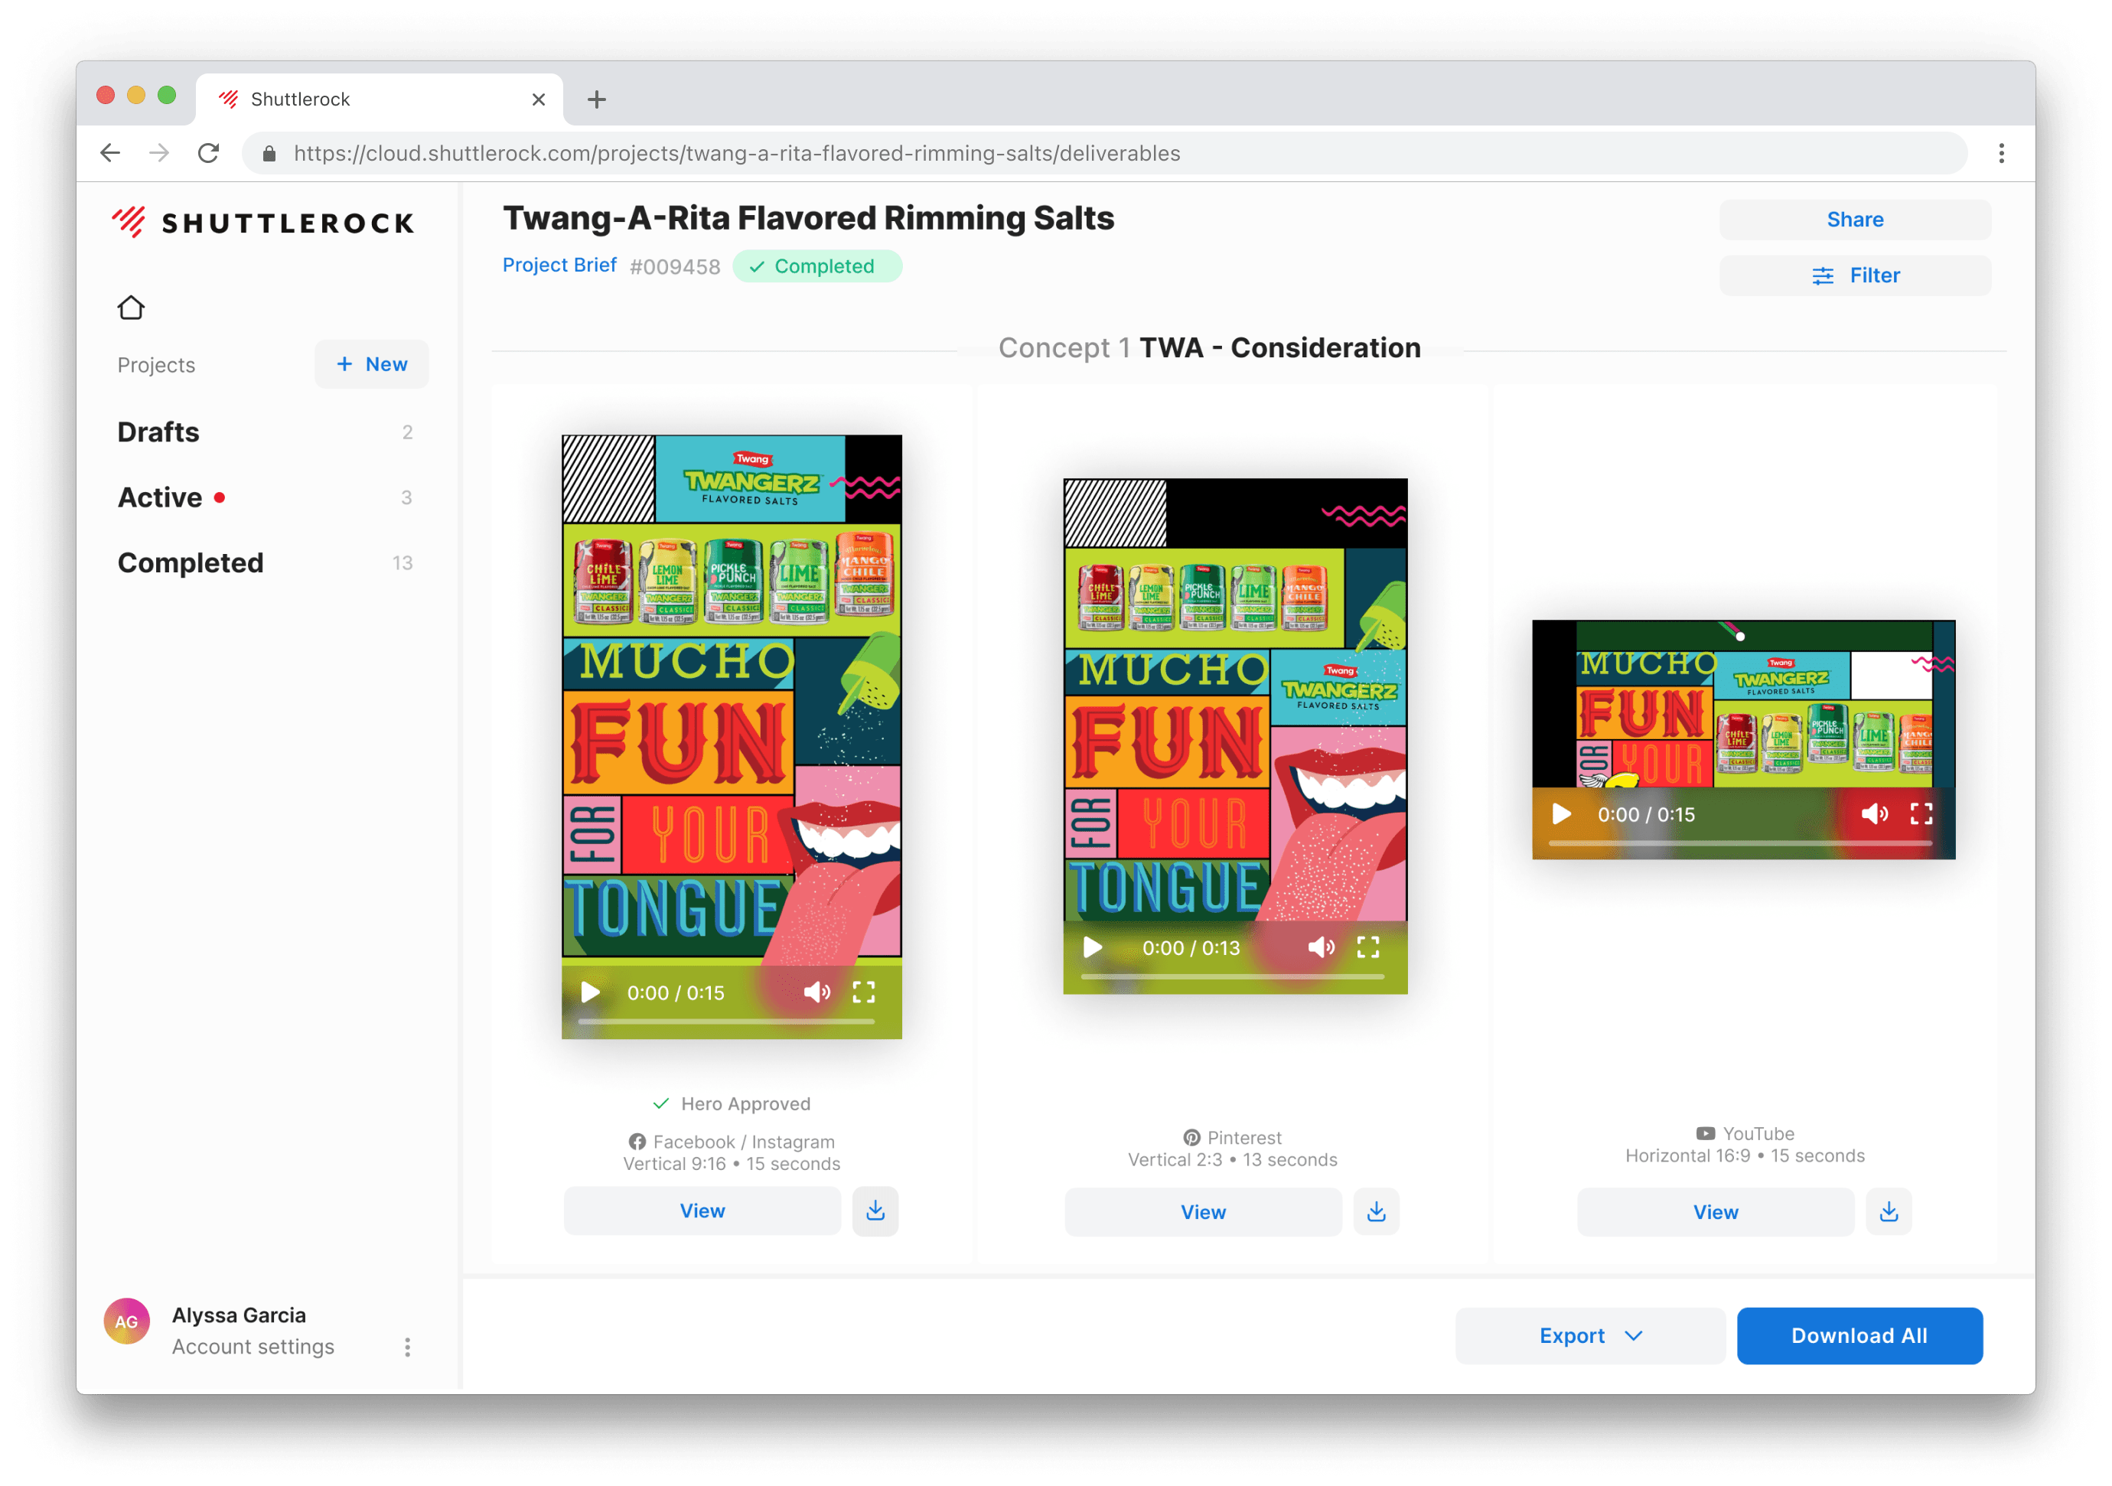View the Facebook / Instagram deliverable

(702, 1211)
